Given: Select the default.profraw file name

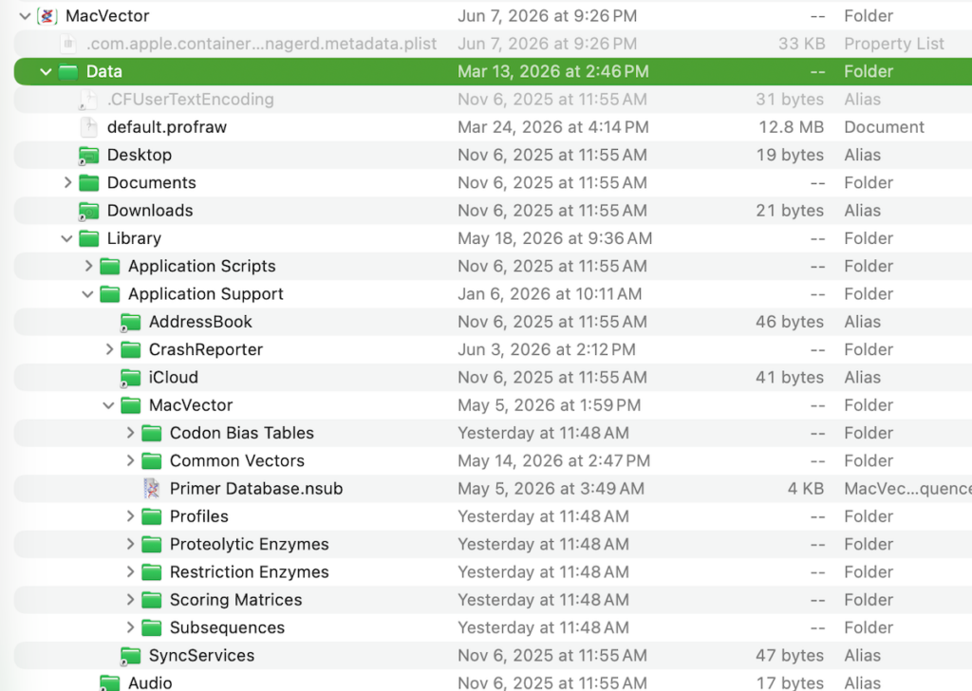Looking at the screenshot, I should pos(167,128).
